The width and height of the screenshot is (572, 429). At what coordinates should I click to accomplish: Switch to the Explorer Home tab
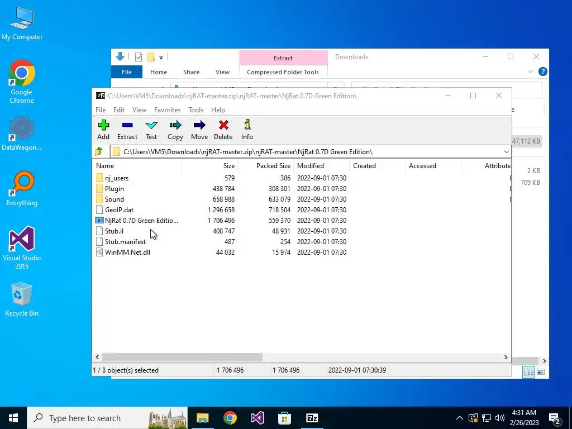click(159, 72)
